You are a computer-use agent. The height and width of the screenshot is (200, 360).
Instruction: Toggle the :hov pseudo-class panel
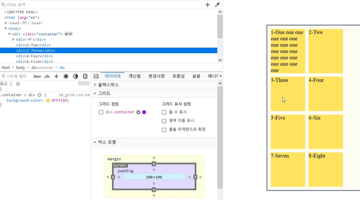point(37,76)
